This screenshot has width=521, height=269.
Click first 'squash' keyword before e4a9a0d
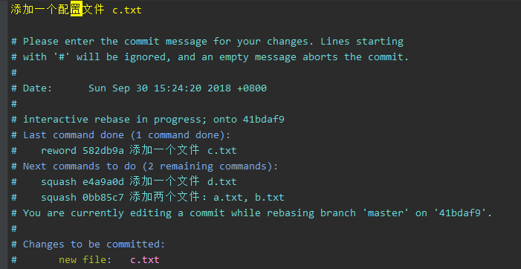pyautogui.click(x=59, y=182)
